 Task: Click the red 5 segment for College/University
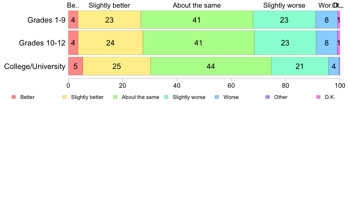point(76,66)
